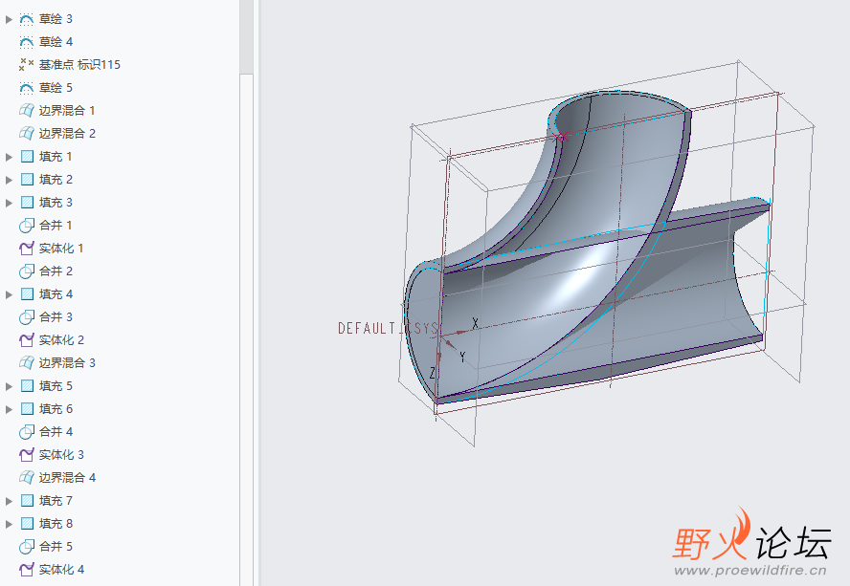Viewport: 850px width, 586px height.
Task: Expand the 填充 4 tree node
Action: (x=9, y=294)
